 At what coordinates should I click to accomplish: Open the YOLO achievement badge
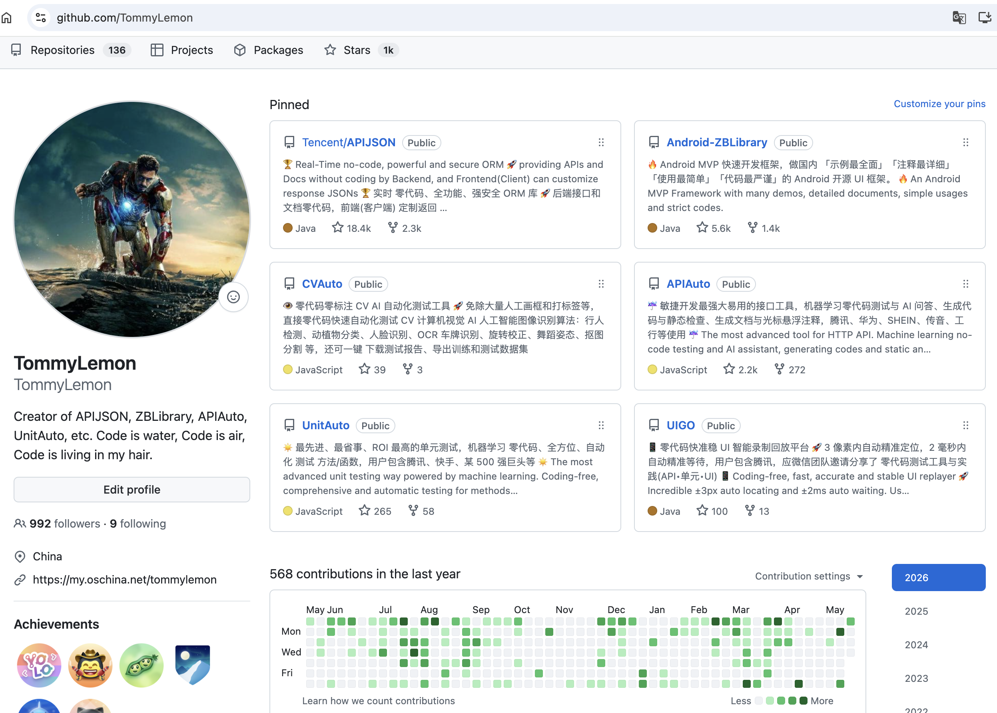(39, 665)
